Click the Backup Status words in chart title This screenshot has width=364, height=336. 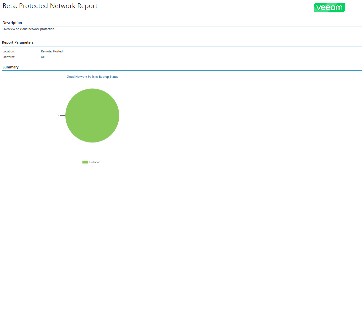[x=109, y=77]
